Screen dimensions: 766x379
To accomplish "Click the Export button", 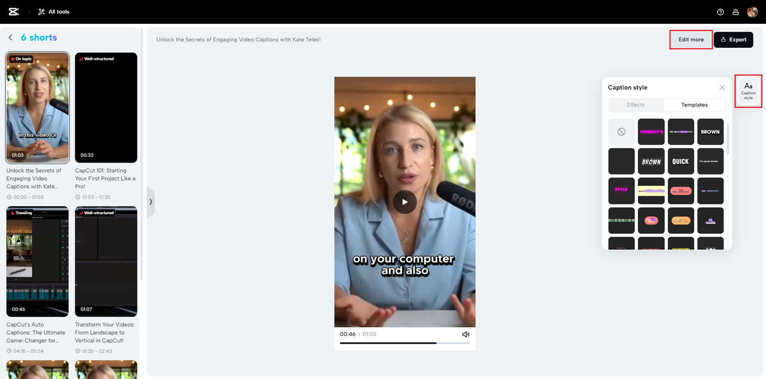I will (733, 39).
